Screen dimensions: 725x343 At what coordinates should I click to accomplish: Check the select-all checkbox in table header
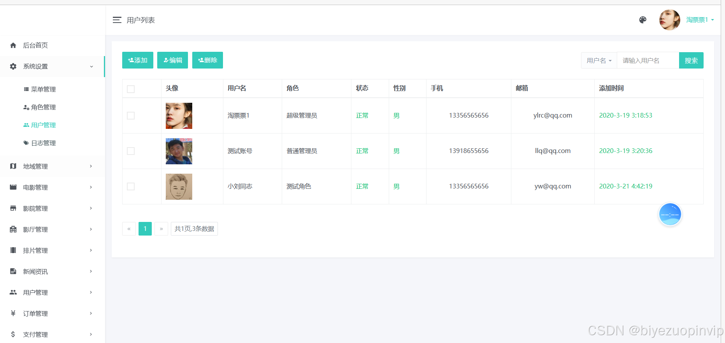(x=131, y=89)
